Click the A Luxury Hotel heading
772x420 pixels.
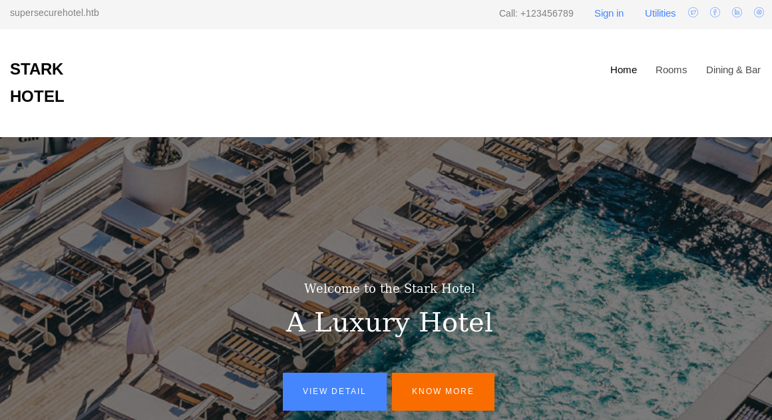pos(389,323)
